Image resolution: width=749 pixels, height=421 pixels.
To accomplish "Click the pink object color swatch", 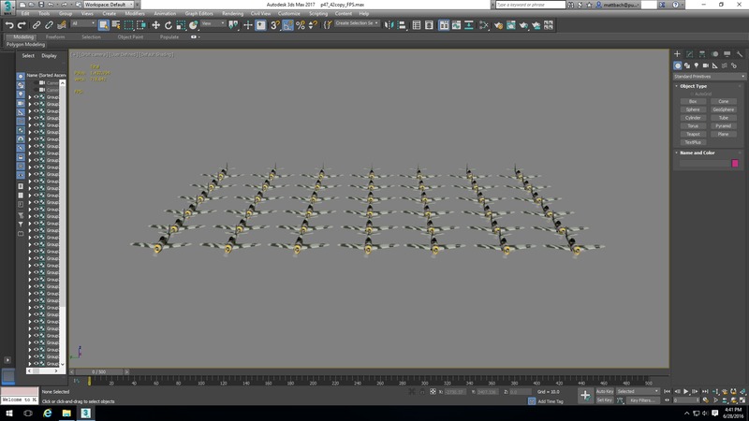I will pyautogui.click(x=735, y=164).
